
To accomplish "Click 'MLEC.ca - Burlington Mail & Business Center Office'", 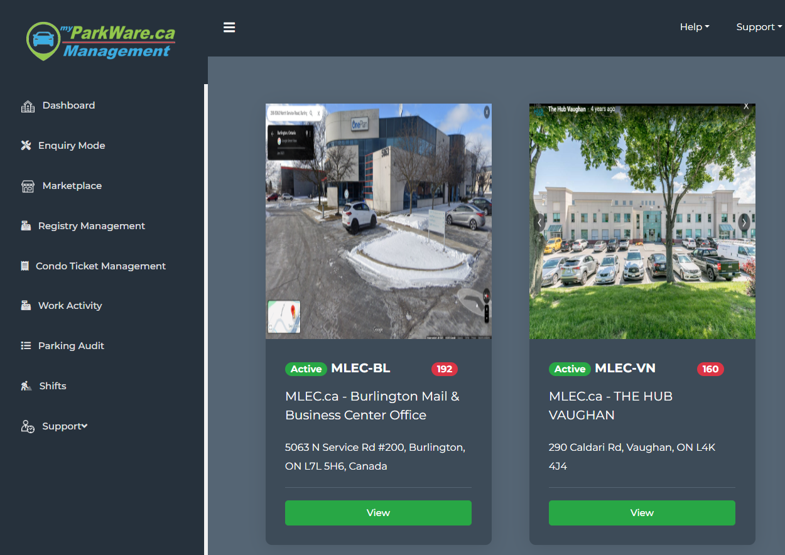I will point(372,406).
